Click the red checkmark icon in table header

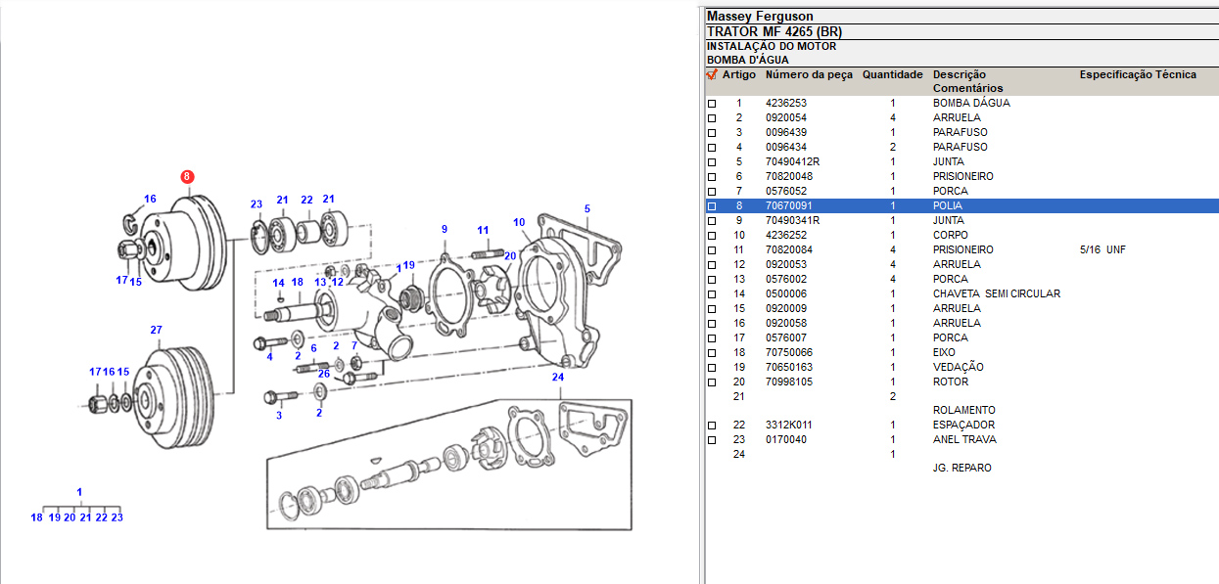point(712,74)
